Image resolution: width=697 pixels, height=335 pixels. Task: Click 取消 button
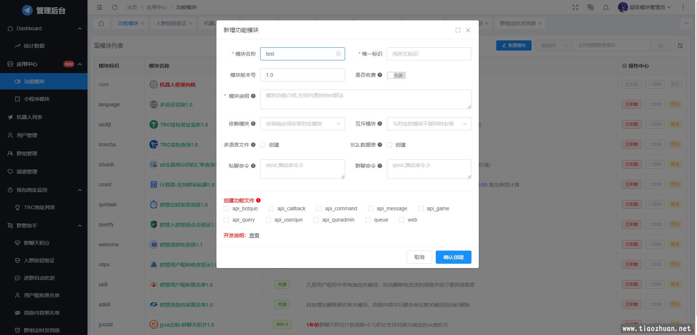coord(419,257)
